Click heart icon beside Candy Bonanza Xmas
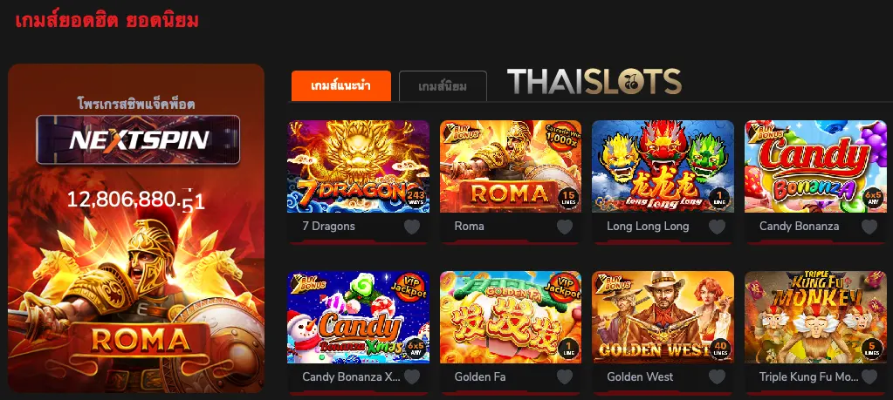The image size is (893, 400). pos(412,376)
